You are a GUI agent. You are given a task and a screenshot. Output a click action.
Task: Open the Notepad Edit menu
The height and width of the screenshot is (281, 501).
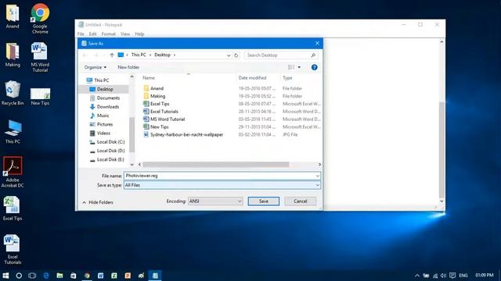point(92,34)
